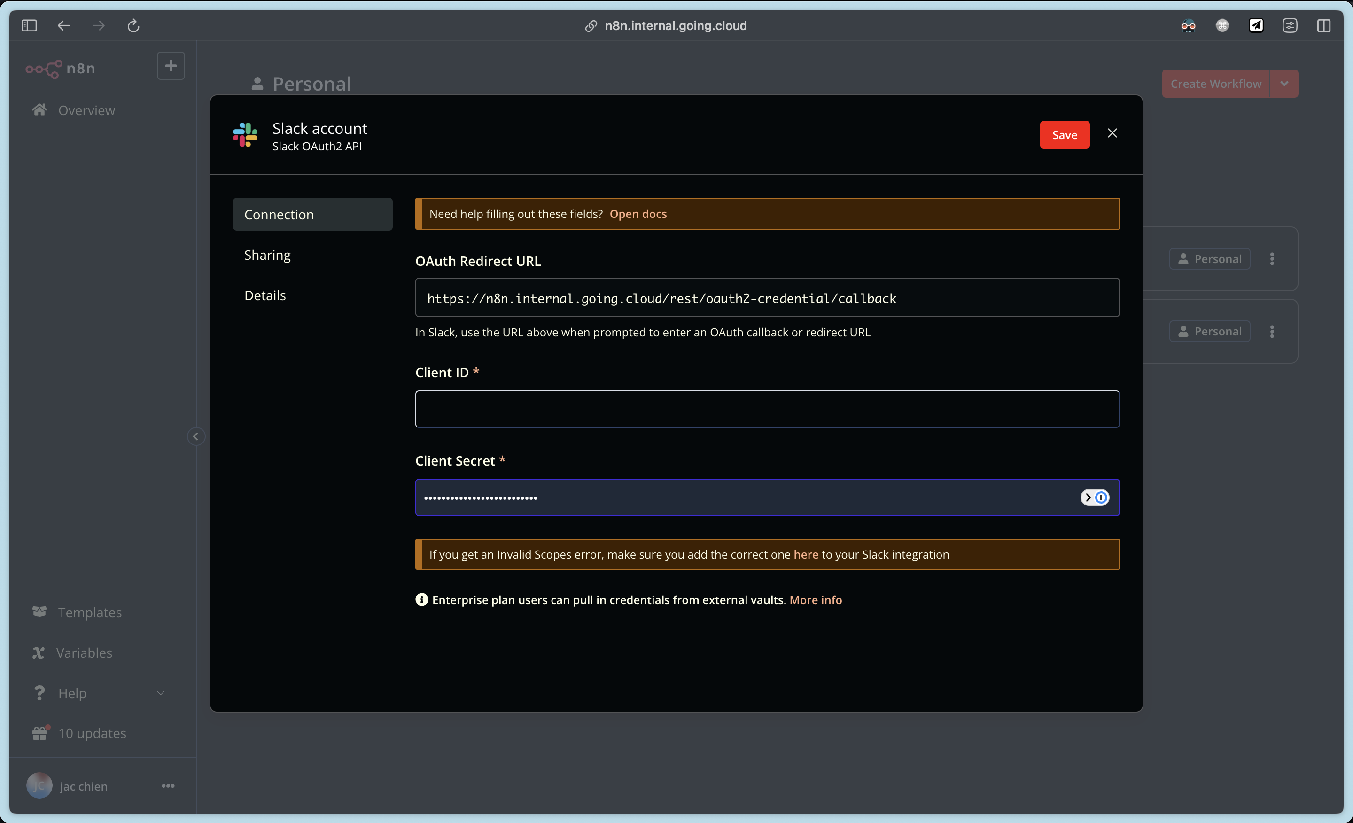Focus the Client ID input field
Viewport: 1353px width, 823px height.
[767, 409]
